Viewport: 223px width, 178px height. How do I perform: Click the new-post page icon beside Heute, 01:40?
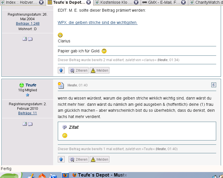pos(61,85)
